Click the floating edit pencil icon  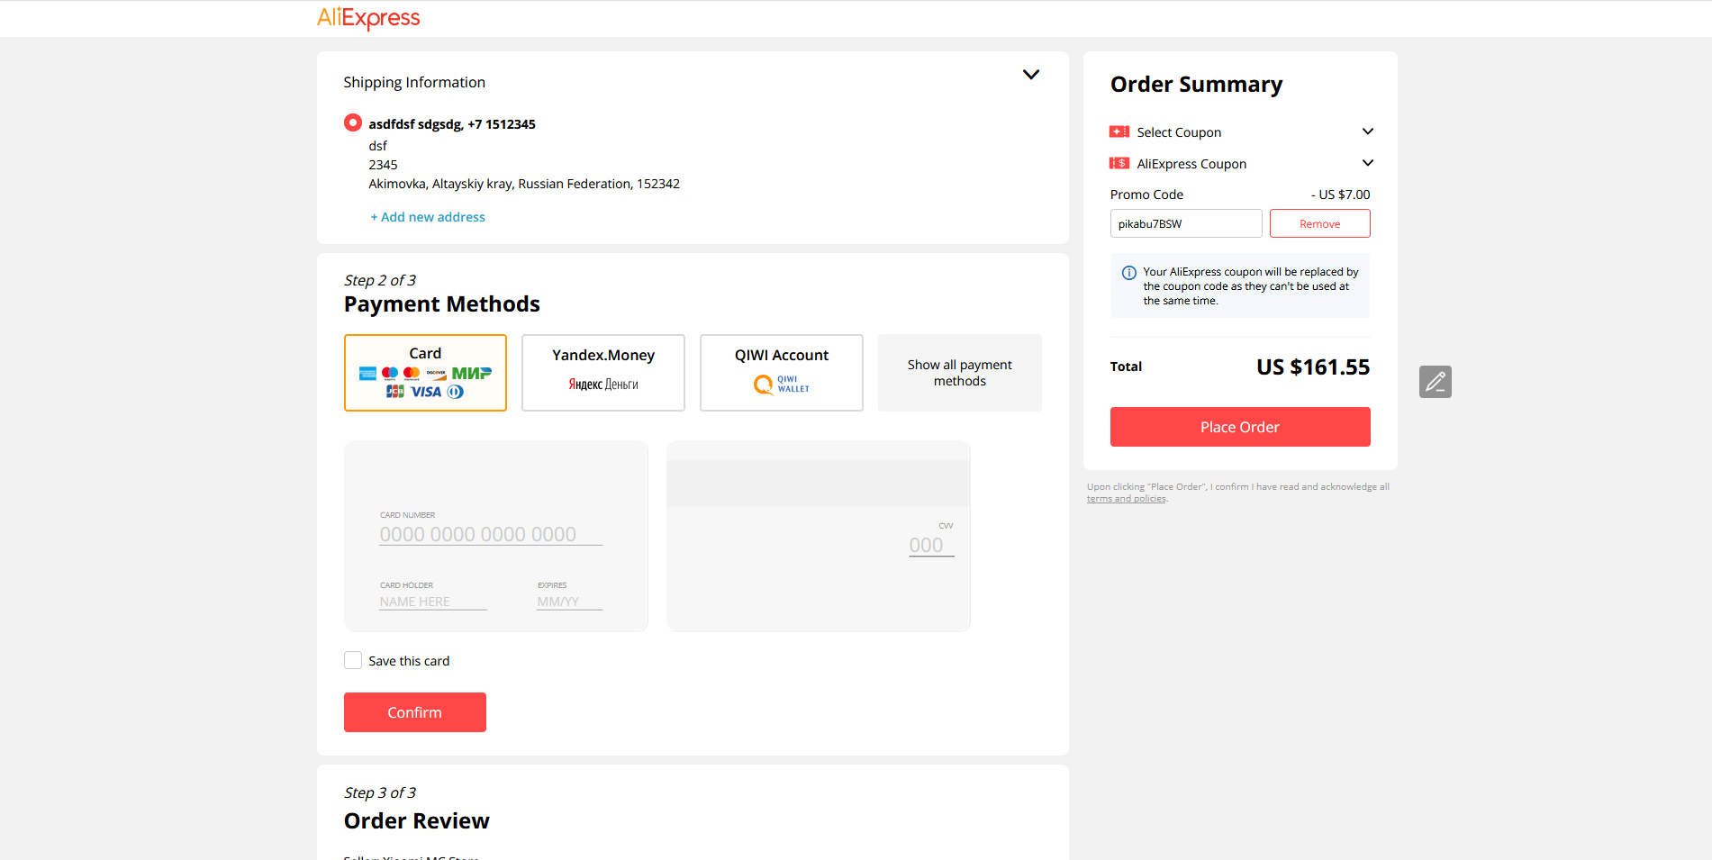1435,382
